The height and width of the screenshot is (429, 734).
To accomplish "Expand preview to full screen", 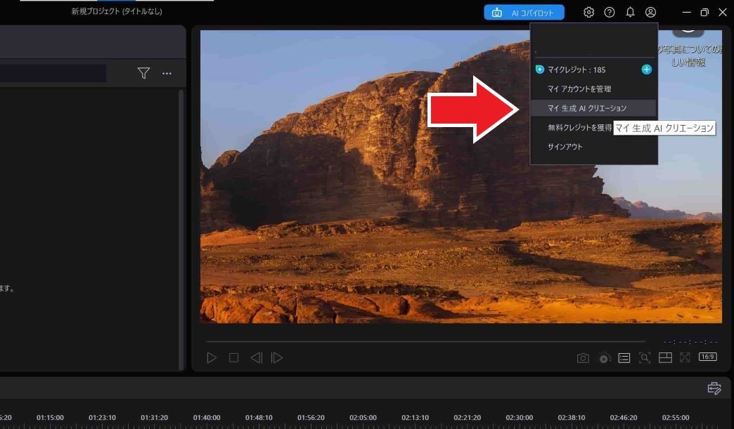I will [x=685, y=358].
